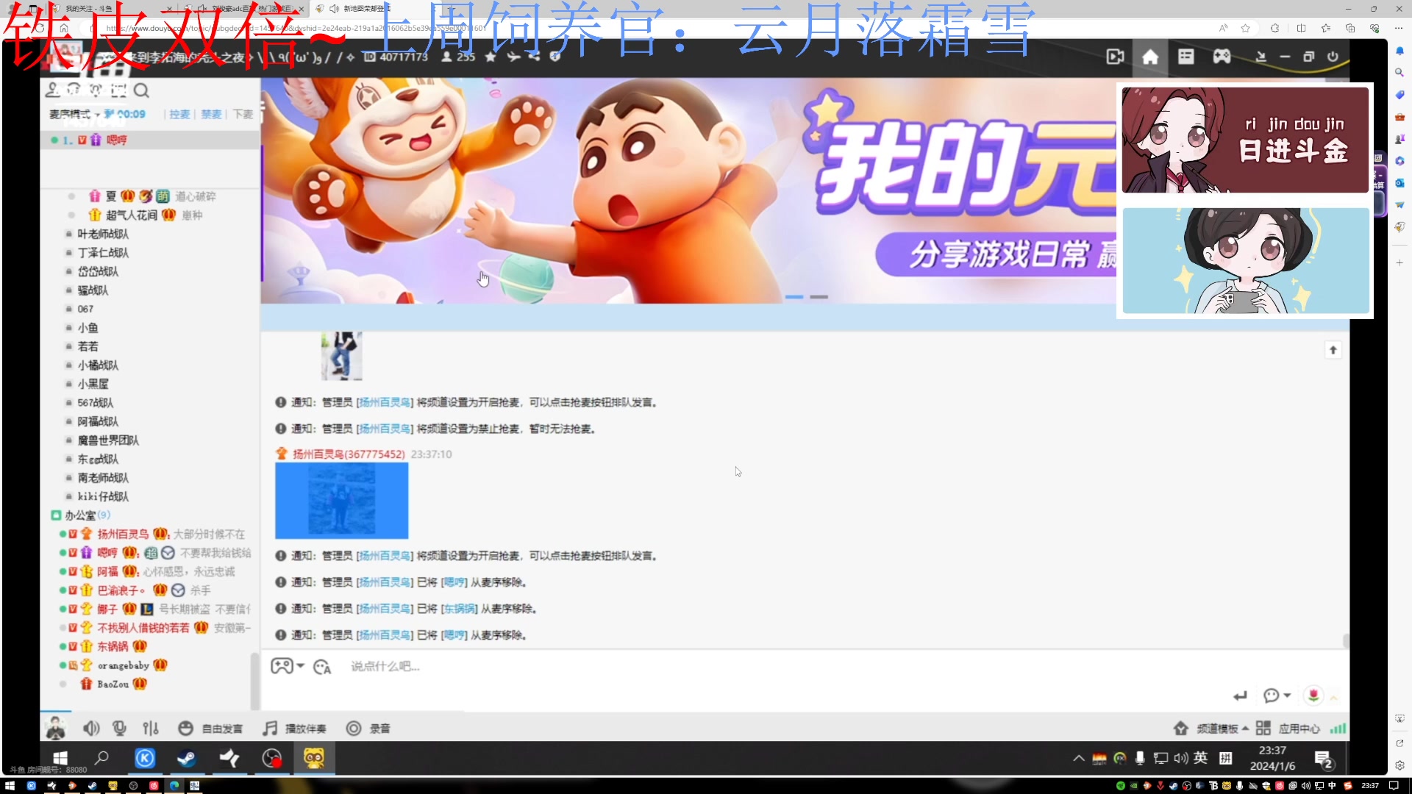This screenshot has height=794, width=1412.
Task: Open the 叶老师战队 channel
Action: [103, 234]
